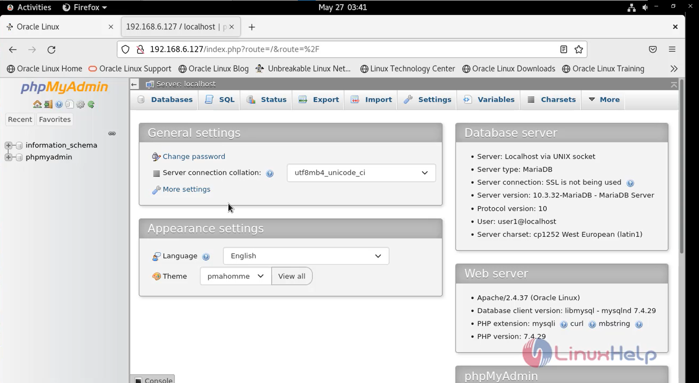Open the Charsets tab
This screenshot has width=699, height=383.
[551, 100]
